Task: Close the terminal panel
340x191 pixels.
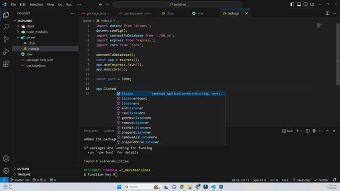Action: 334,131
